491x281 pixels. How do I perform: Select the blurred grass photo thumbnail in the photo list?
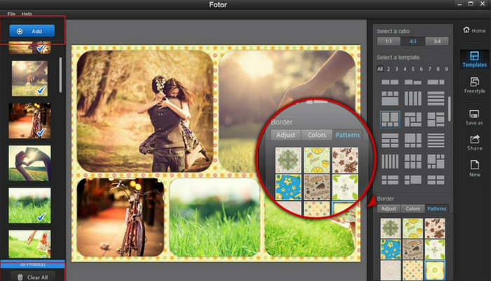(x=29, y=205)
